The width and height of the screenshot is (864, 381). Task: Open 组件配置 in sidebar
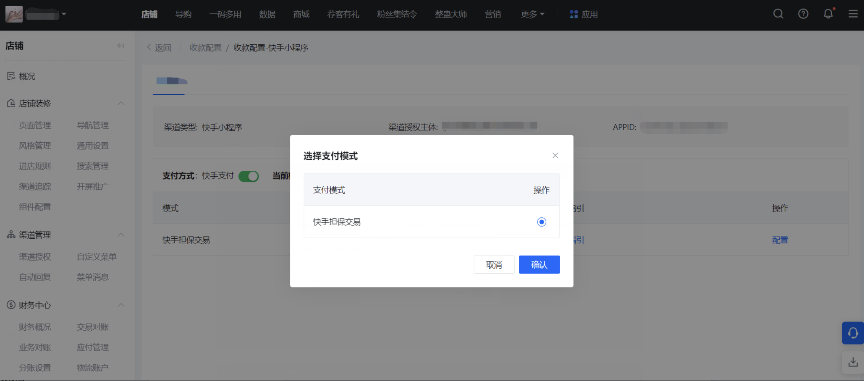point(35,207)
